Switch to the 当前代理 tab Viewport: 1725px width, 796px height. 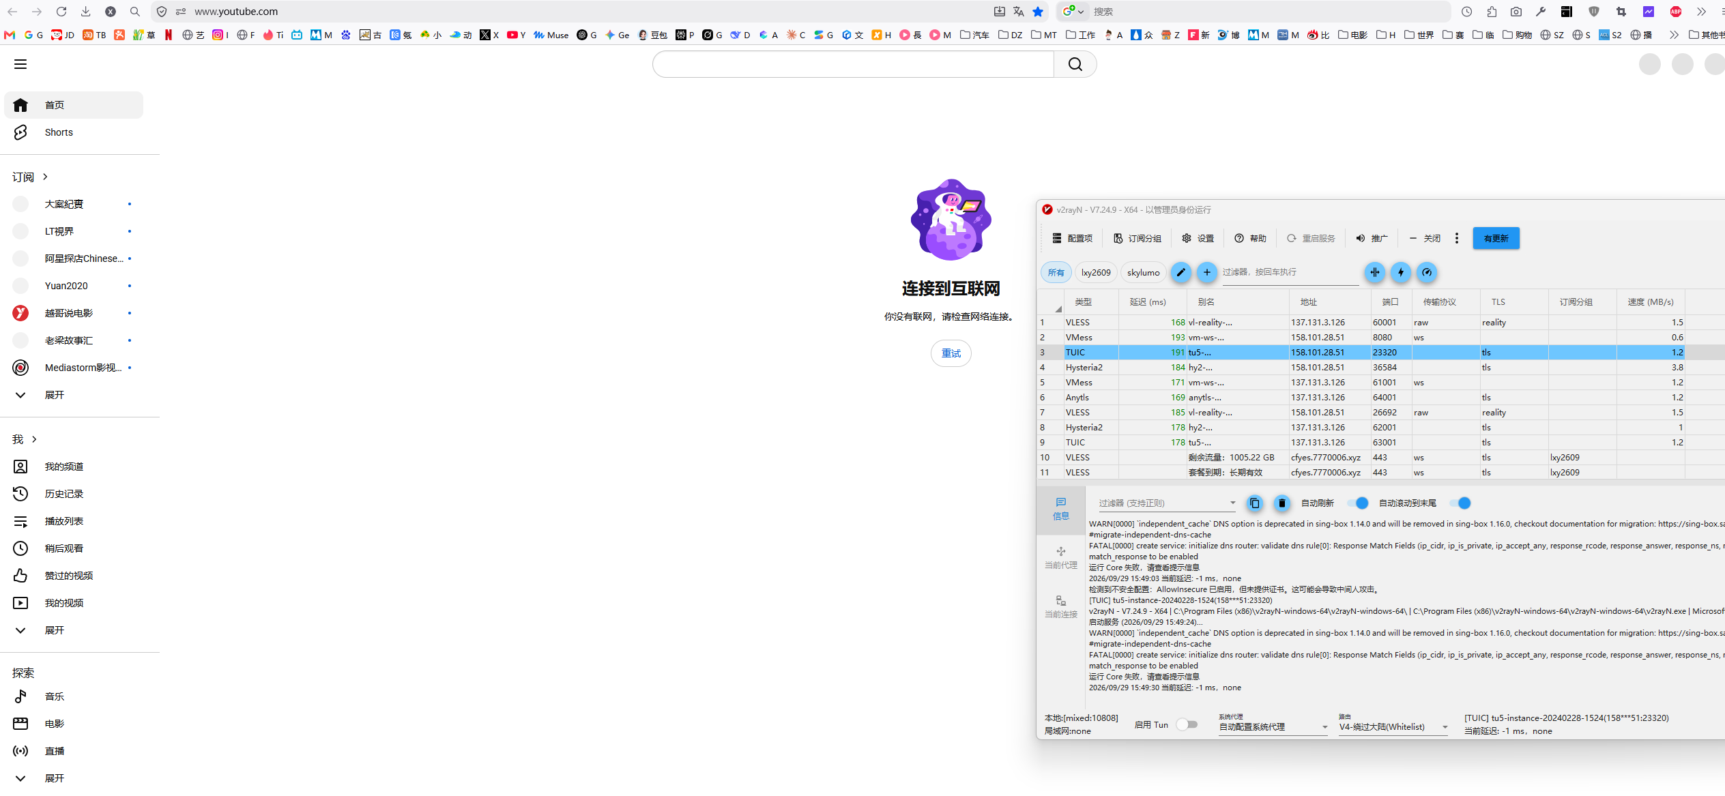[x=1061, y=558]
